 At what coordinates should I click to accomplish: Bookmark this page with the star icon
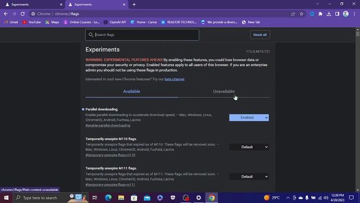(x=301, y=14)
